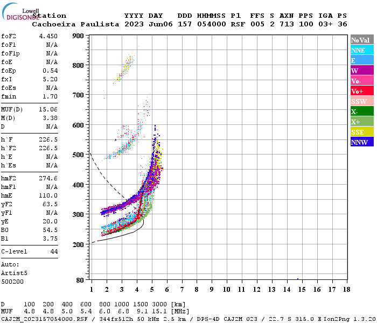This screenshot has height=323, width=377.
Task: Select the E light-blue legend swatch
Action: coord(362,60)
